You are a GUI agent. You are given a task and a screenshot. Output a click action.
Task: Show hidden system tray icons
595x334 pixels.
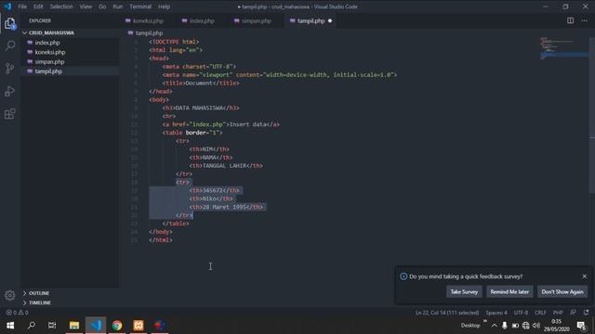(x=494, y=326)
